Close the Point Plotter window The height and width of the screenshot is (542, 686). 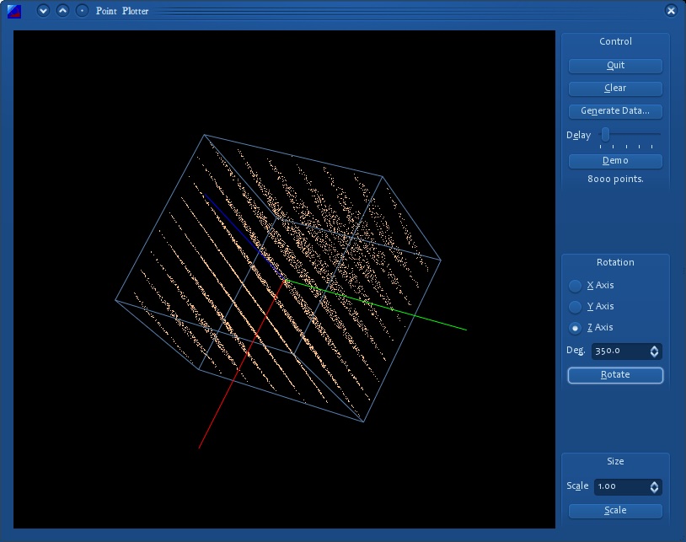point(671,11)
